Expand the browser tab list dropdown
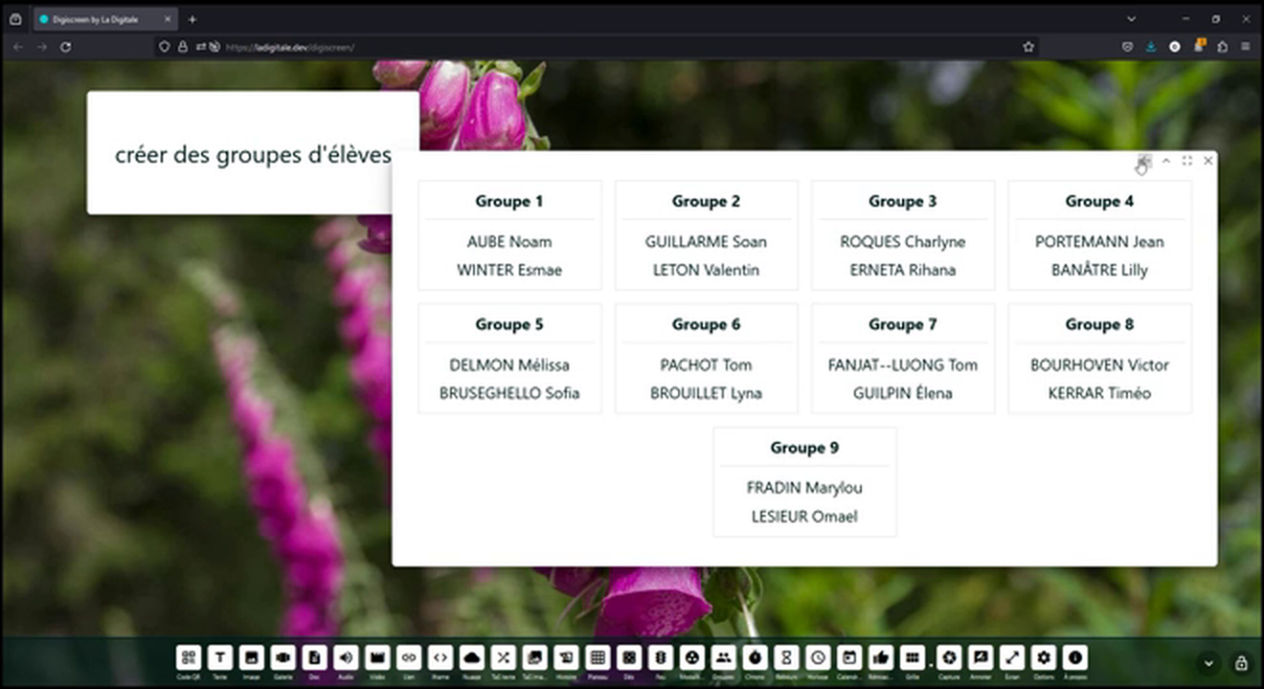 [x=1131, y=19]
